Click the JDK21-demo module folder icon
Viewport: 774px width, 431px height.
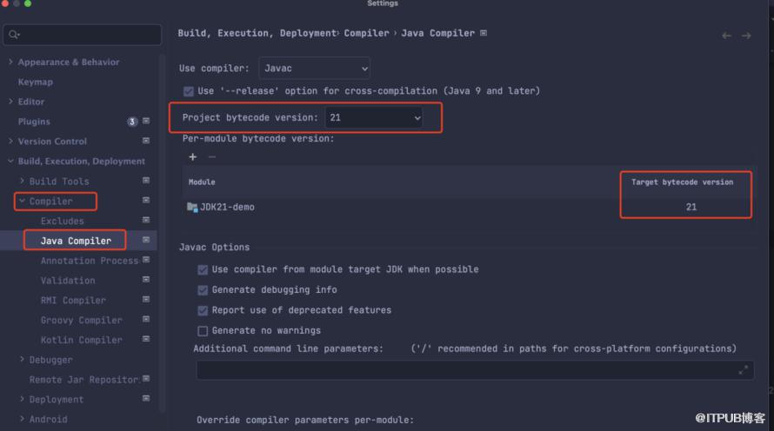tap(192, 207)
